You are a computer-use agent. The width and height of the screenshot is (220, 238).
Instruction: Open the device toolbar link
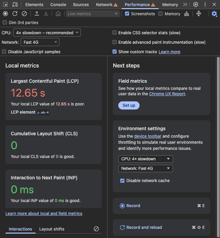pos(148,136)
